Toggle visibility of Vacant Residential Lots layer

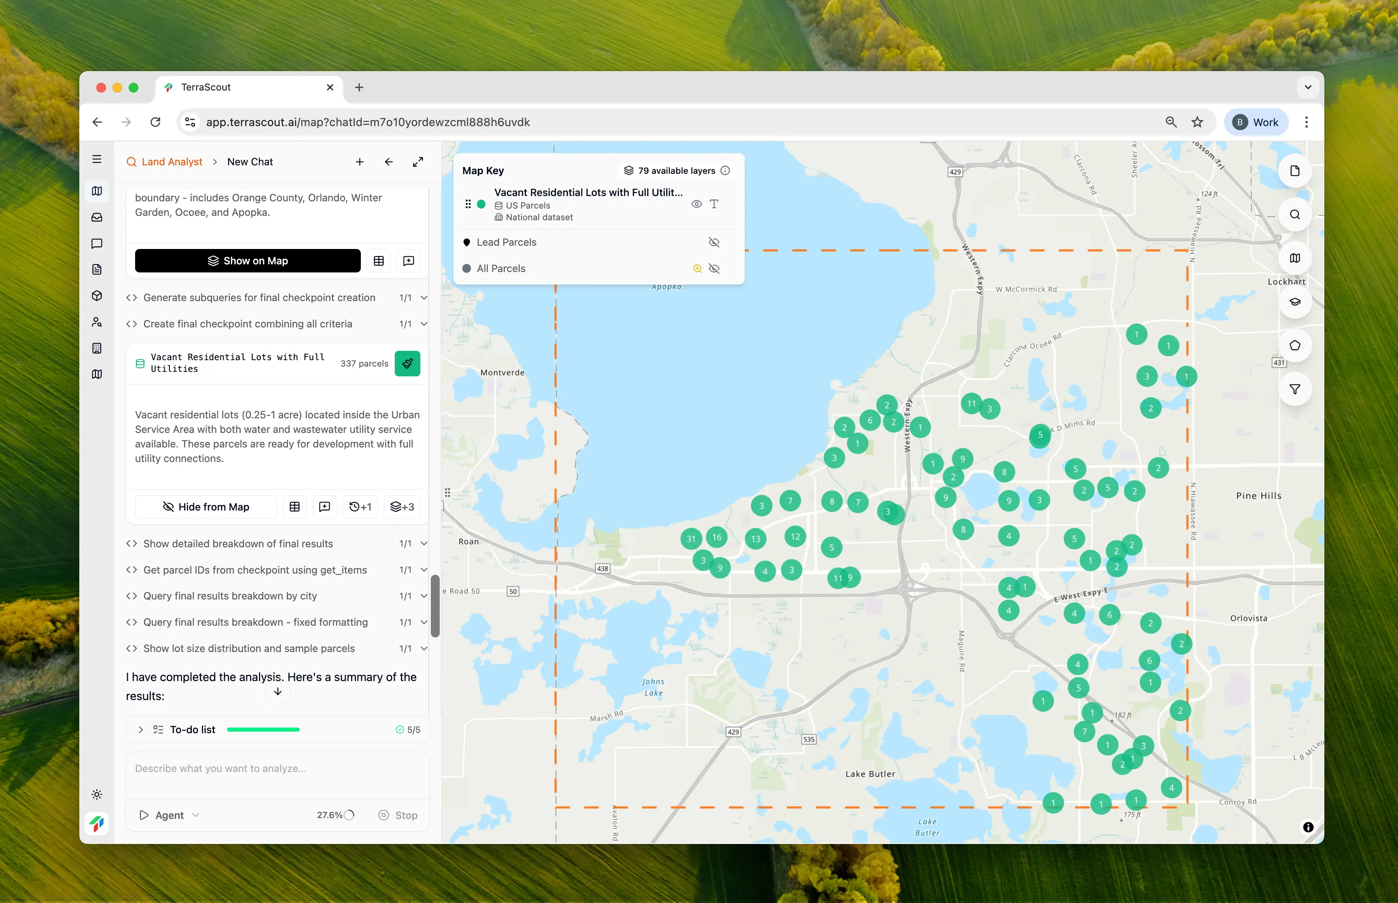pos(696,204)
